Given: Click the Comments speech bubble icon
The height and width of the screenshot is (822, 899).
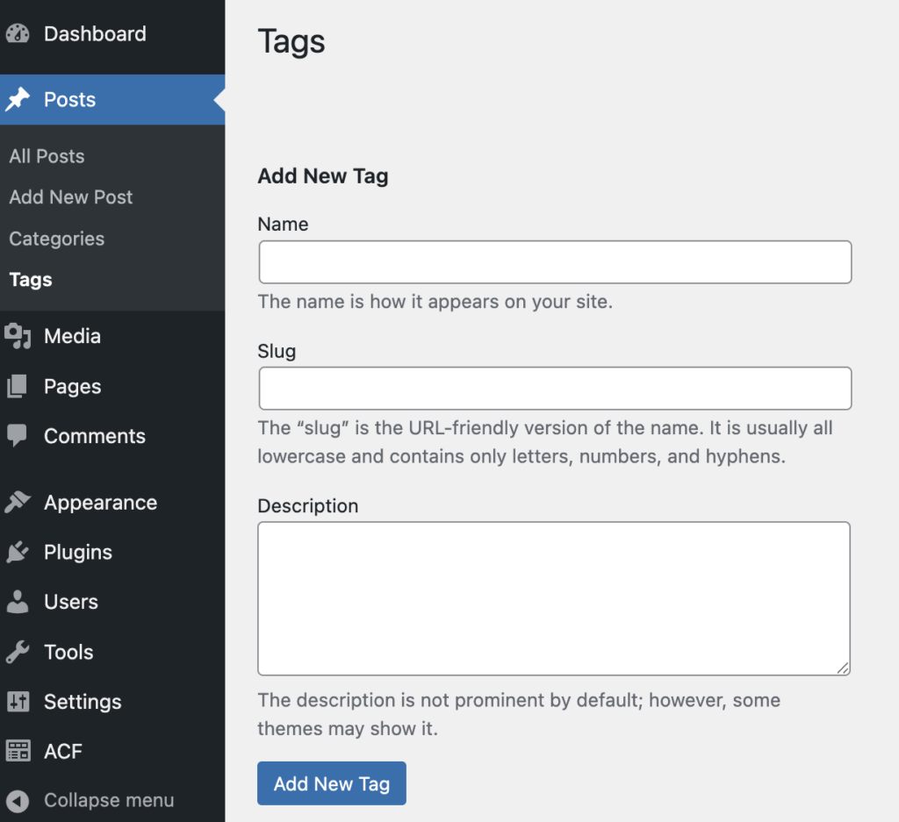Looking at the screenshot, I should (18, 436).
